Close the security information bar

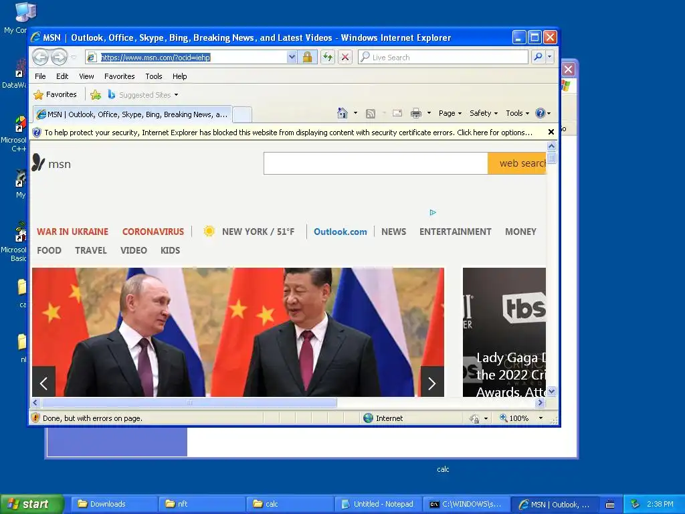[551, 132]
